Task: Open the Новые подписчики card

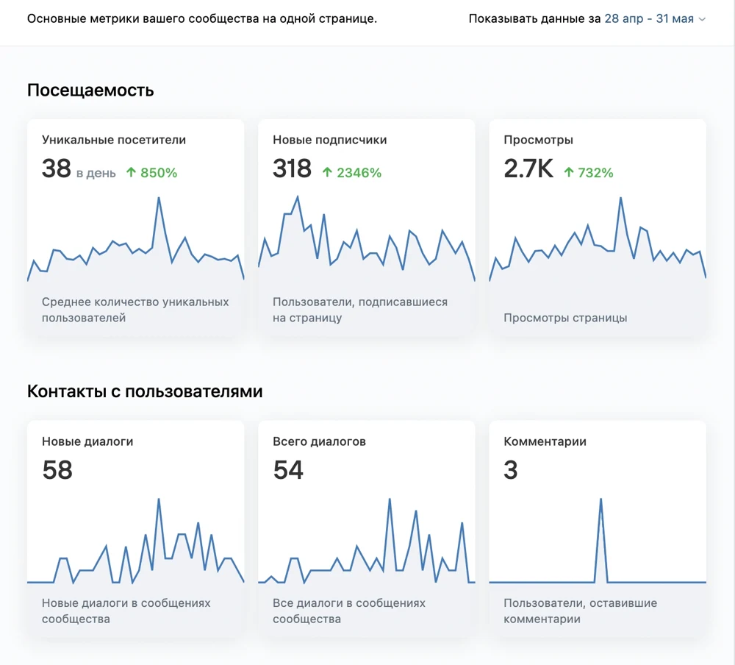Action: [367, 227]
